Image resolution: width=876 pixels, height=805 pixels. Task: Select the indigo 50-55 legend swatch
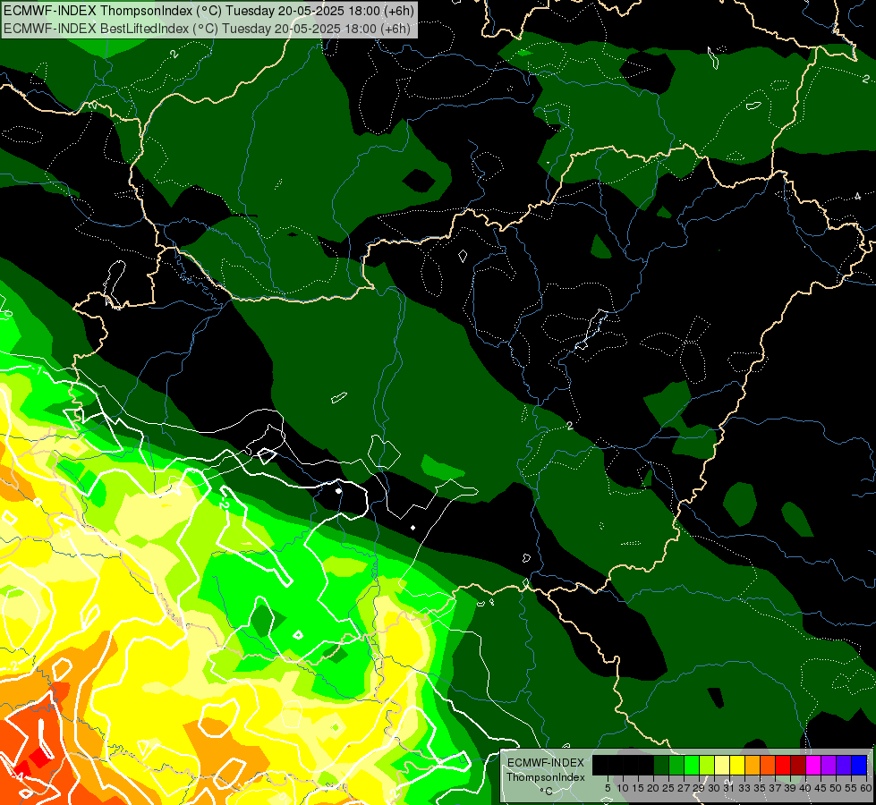(x=844, y=765)
